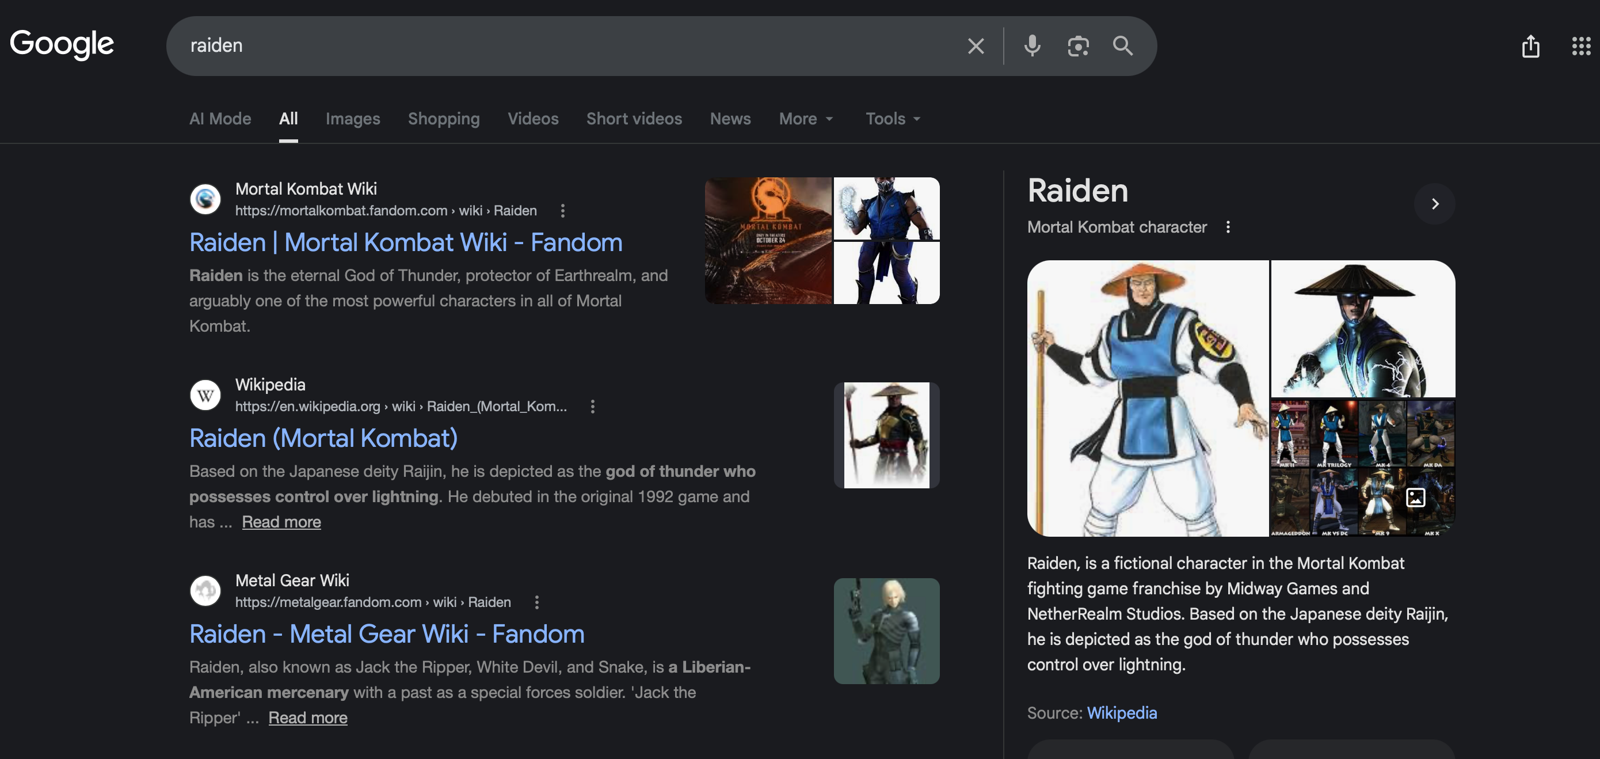Image resolution: width=1600 pixels, height=759 pixels.
Task: Open the Google apps grid
Action: tap(1581, 46)
